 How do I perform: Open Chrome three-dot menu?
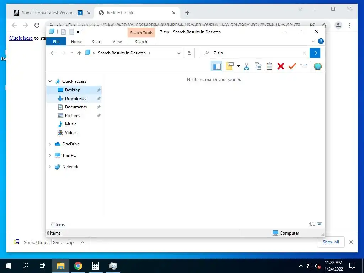pos(350,25)
